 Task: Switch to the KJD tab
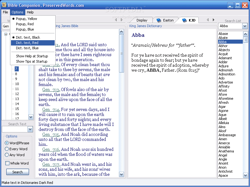coord(189,20)
